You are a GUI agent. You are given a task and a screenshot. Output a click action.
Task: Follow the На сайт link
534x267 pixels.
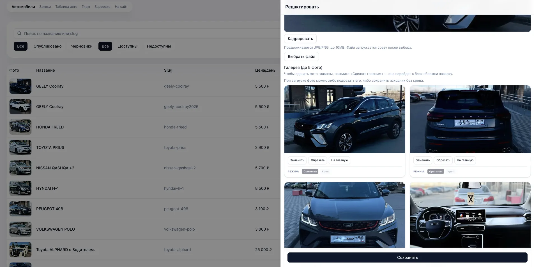[121, 7]
